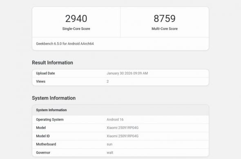Click the Governor row label

(43, 152)
